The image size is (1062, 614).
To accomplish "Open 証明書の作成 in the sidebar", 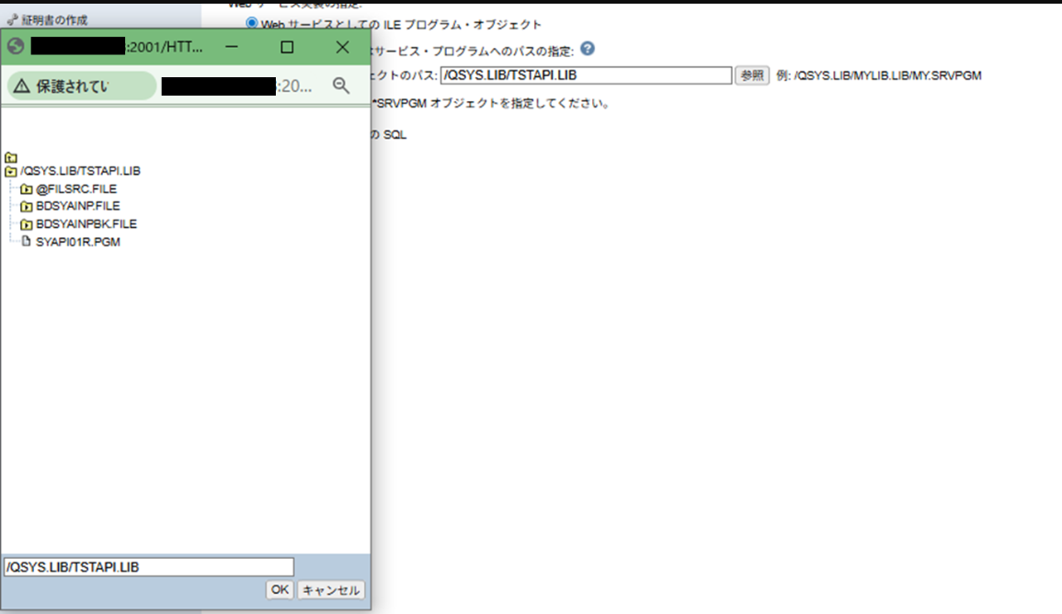I will click(x=54, y=20).
